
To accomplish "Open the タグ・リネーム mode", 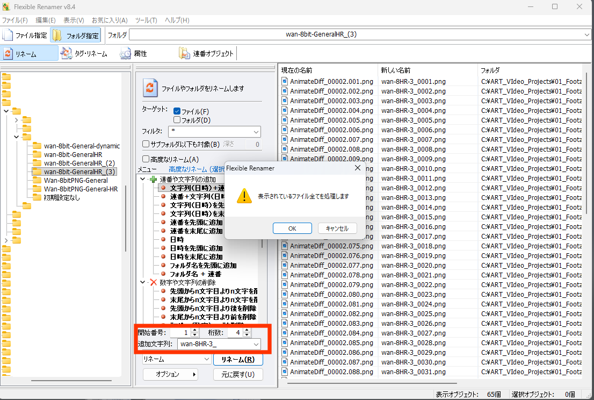I will pyautogui.click(x=67, y=53).
